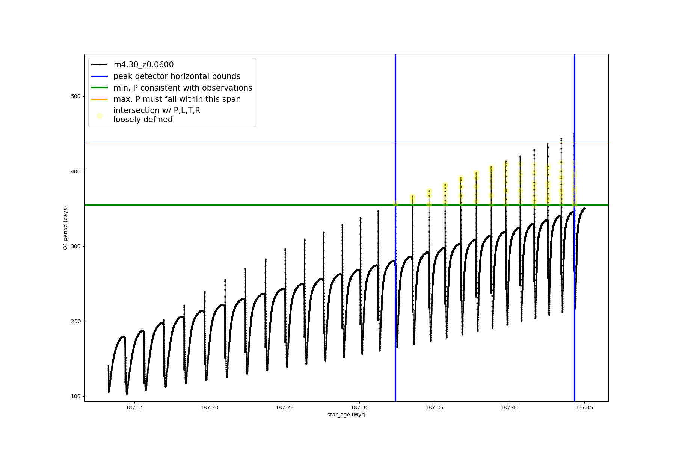Click the 'O1 period (days)' y-axis label
The height and width of the screenshot is (451, 676).
pos(66,228)
